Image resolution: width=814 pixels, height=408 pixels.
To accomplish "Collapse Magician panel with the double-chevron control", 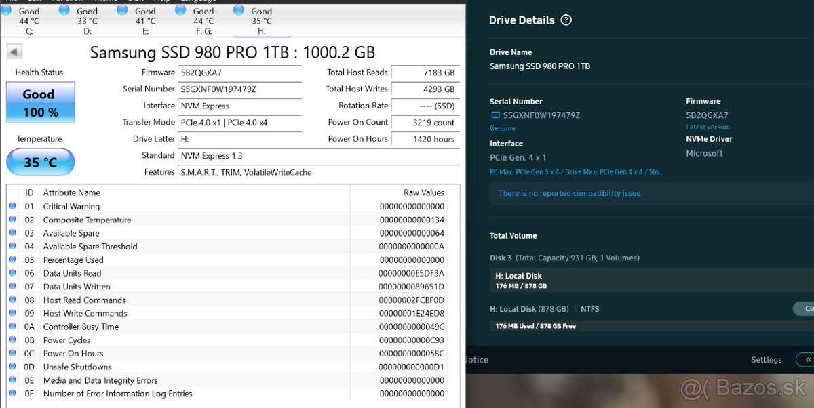I will 809,360.
